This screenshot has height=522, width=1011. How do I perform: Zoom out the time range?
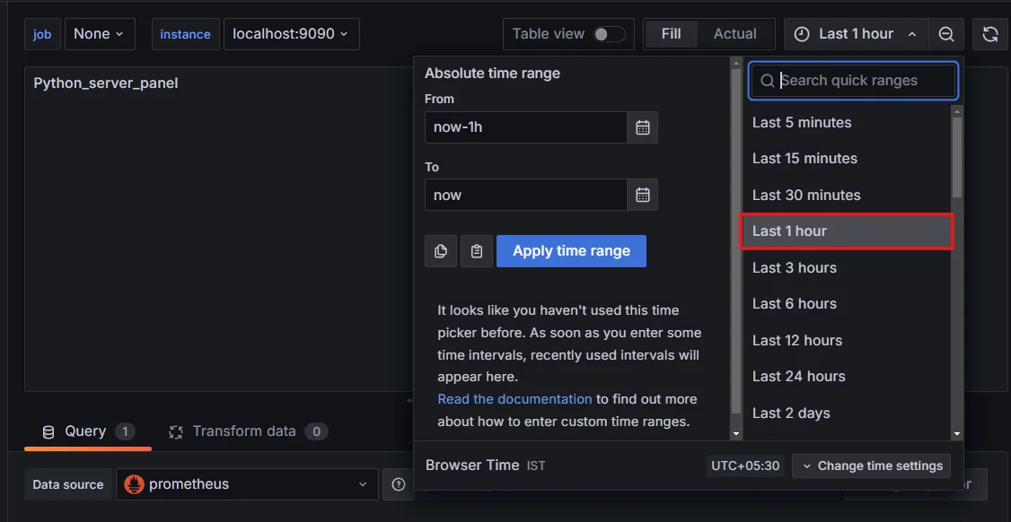coord(945,34)
